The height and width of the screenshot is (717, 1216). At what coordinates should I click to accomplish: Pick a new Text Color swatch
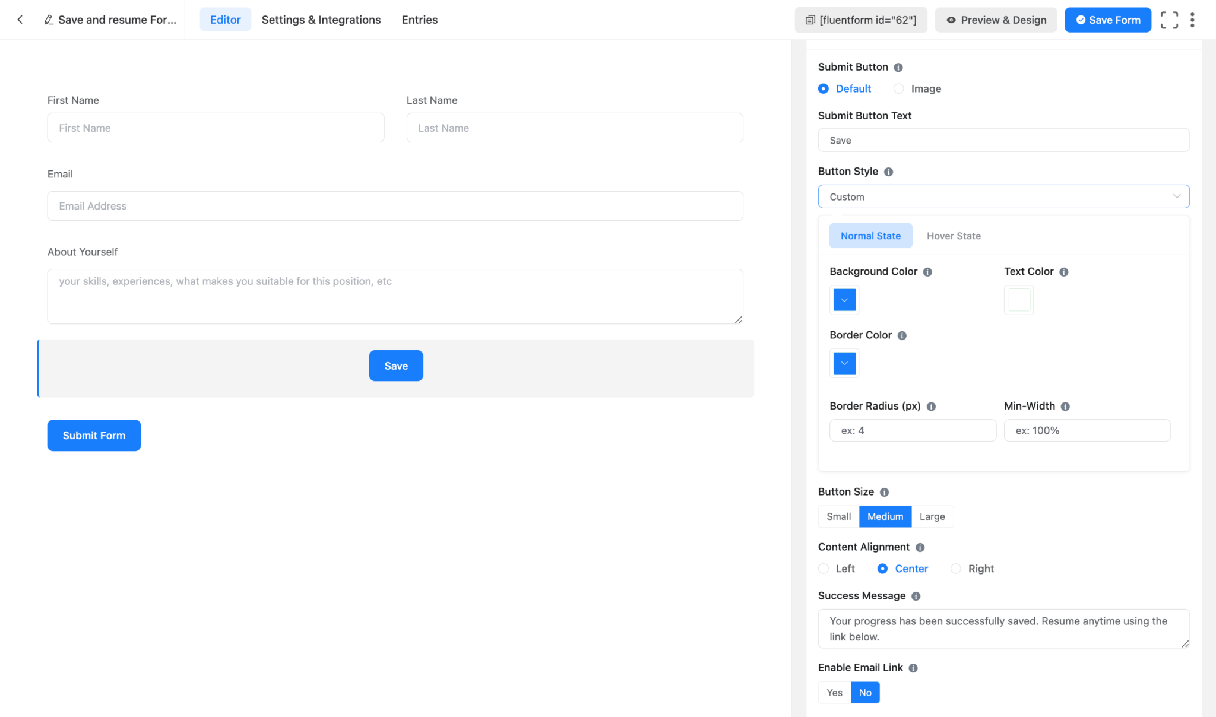coord(1018,300)
